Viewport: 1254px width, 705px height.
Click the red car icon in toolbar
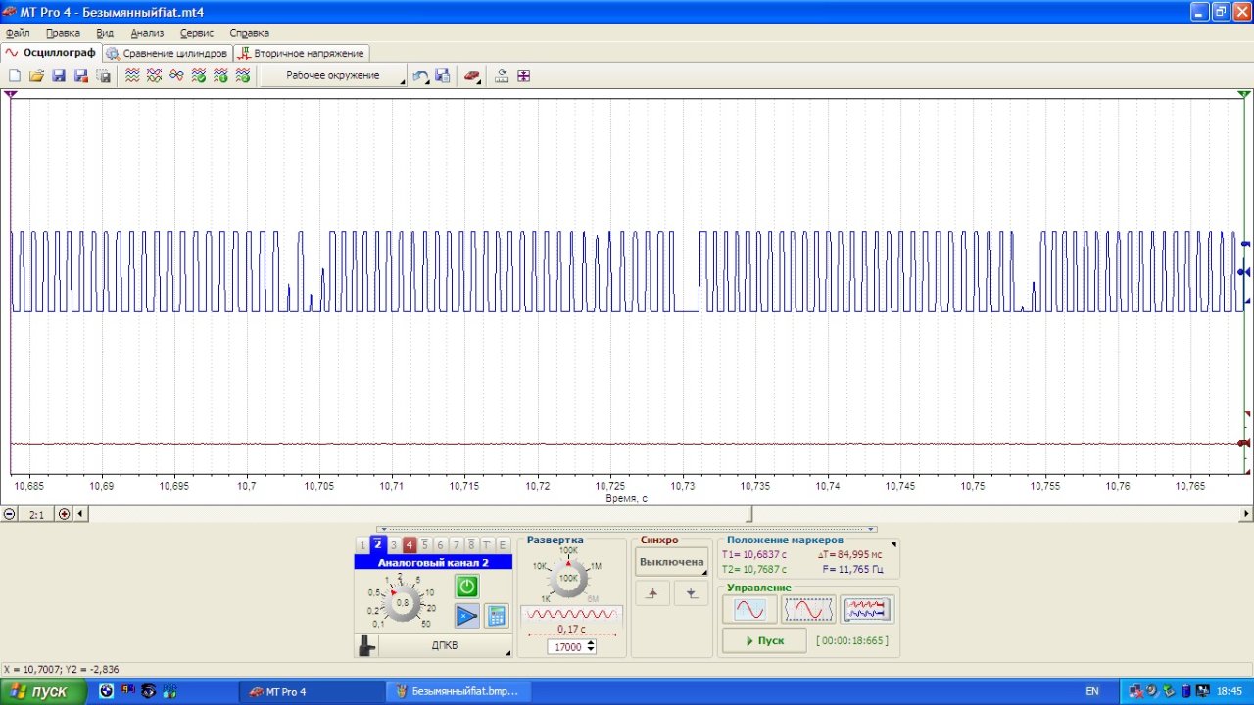pyautogui.click(x=471, y=75)
